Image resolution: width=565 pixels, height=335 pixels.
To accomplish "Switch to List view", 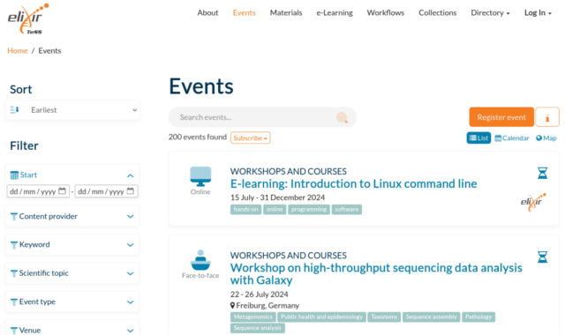I will pyautogui.click(x=478, y=138).
